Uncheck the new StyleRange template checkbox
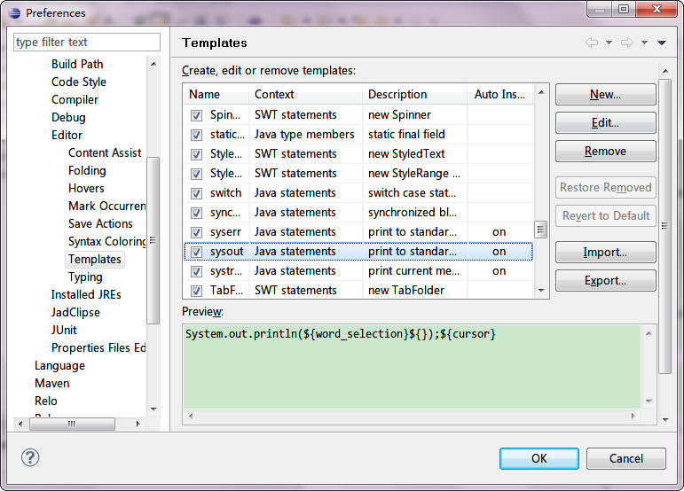This screenshot has width=684, height=491. tap(196, 175)
